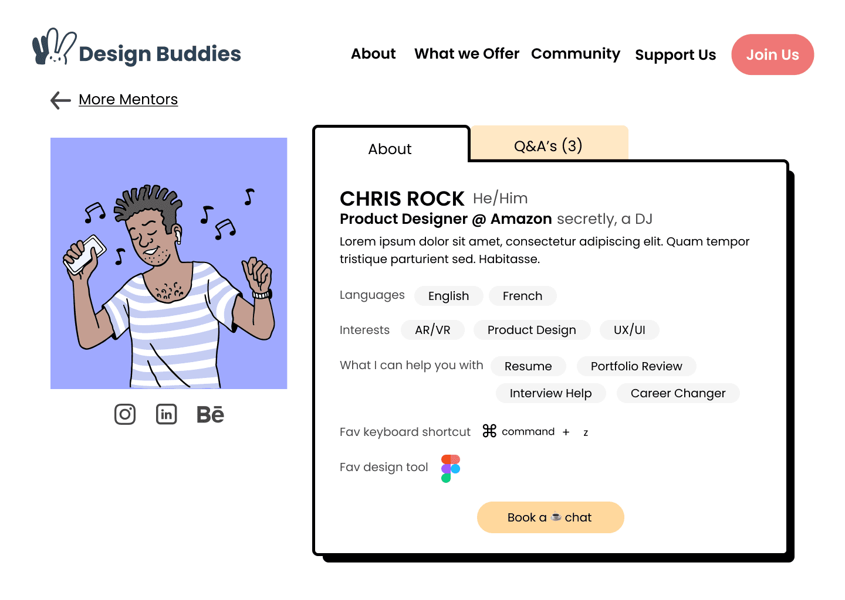Select the About profile tab
845x600 pixels.
point(390,149)
